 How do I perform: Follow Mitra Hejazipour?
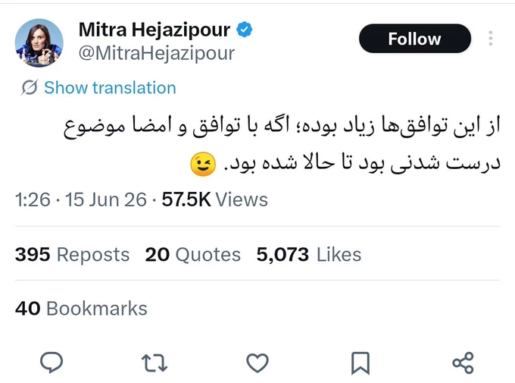415,39
